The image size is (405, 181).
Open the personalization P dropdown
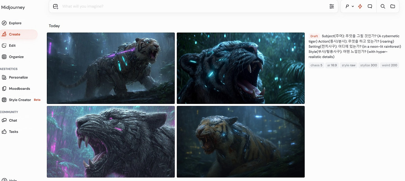pos(350,6)
